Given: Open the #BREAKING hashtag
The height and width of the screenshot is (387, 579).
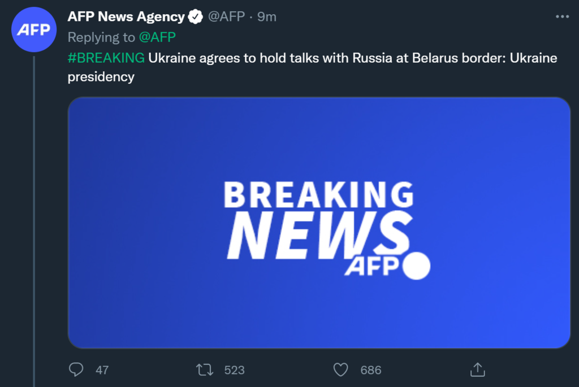Looking at the screenshot, I should (x=106, y=58).
